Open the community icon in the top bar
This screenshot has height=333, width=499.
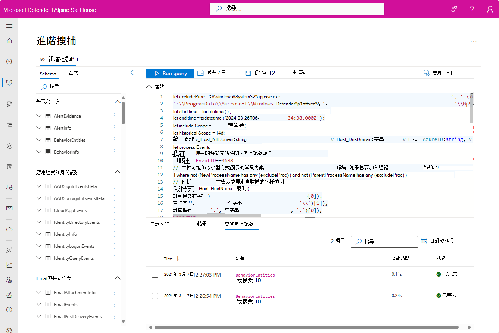click(454, 9)
